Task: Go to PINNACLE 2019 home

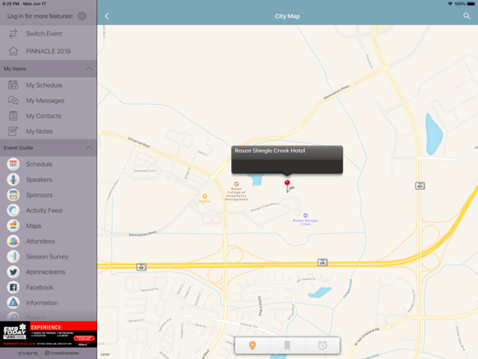Action: tap(48, 51)
